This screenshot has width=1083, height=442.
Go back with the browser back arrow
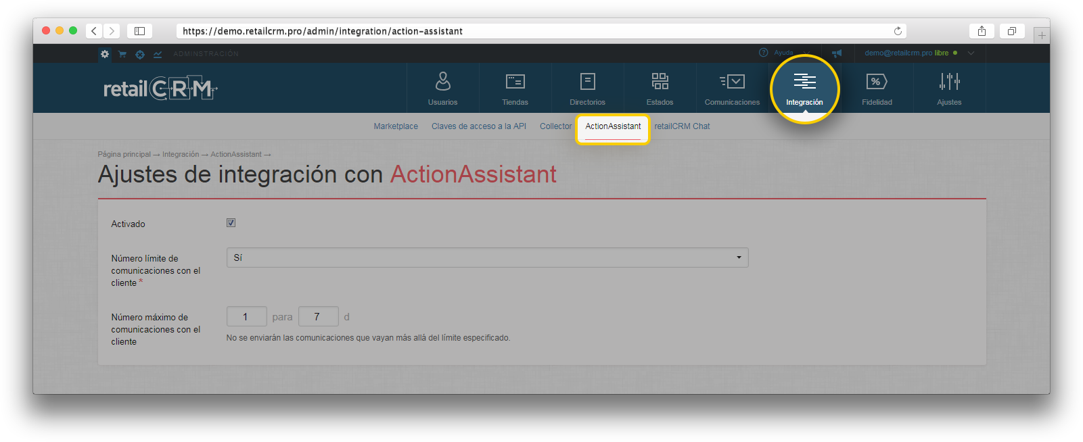click(x=94, y=31)
